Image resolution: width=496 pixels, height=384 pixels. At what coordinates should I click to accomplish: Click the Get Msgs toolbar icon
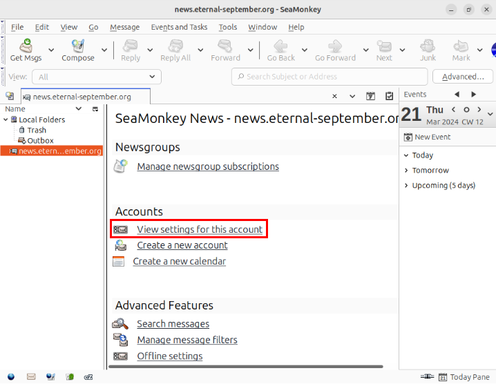pos(26,46)
